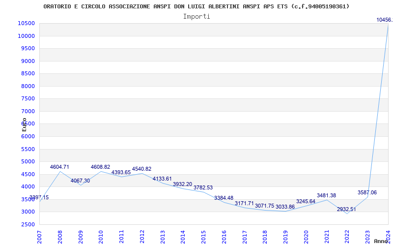Screen dimensions: 393x246
Task: Click x-axis year 2012
Action: coord(142,237)
